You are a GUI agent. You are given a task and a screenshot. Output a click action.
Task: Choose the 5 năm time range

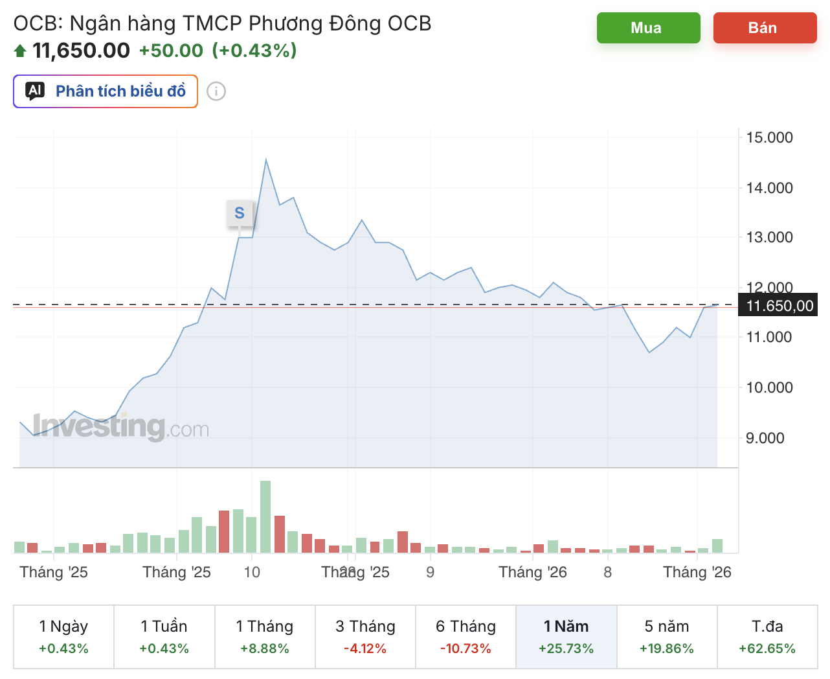click(x=667, y=636)
